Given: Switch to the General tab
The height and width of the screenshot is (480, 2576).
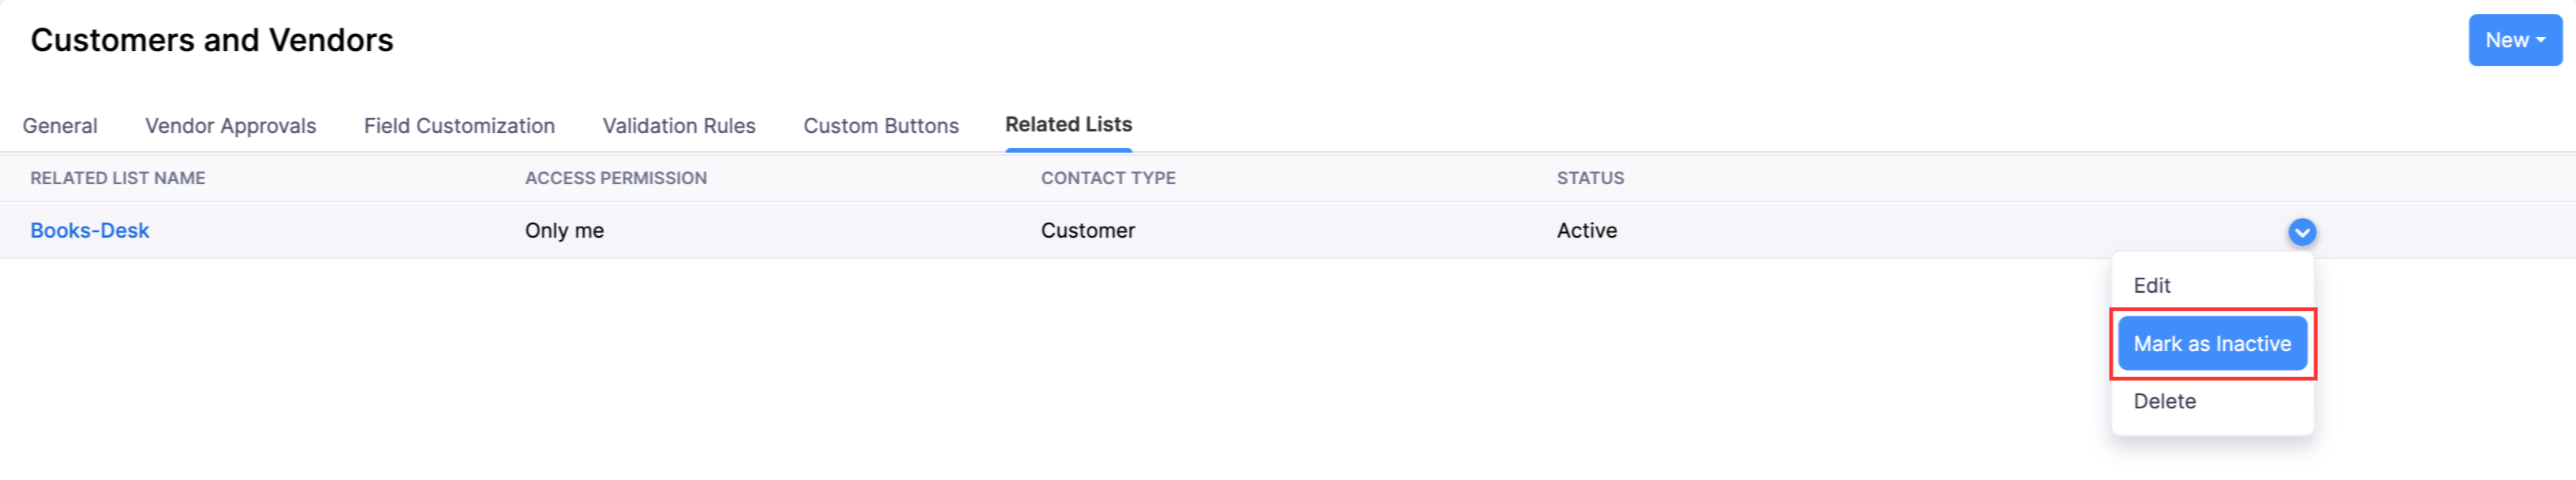Looking at the screenshot, I should coord(60,126).
